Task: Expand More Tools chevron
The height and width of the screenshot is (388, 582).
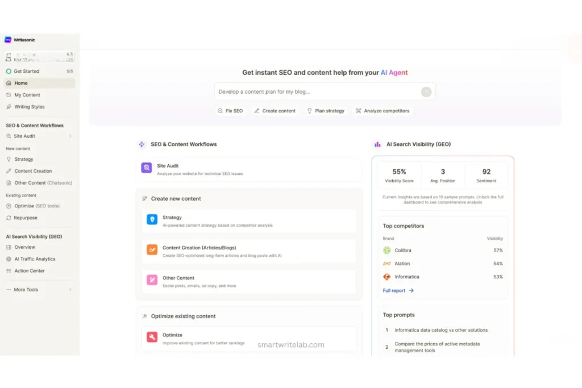Action: click(70, 290)
